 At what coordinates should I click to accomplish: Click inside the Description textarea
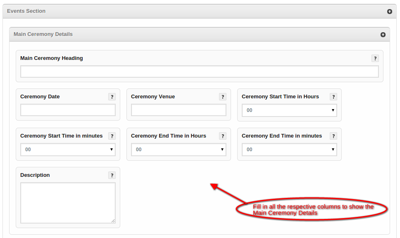click(x=68, y=203)
